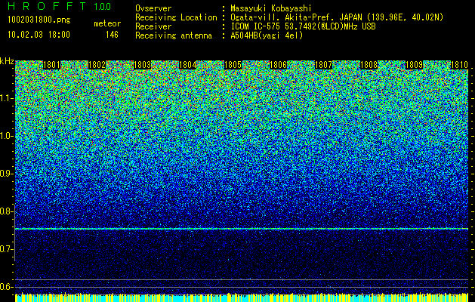The width and height of the screenshot is (475, 302).
Task: Click the 1801 time marker
Action: (52, 65)
